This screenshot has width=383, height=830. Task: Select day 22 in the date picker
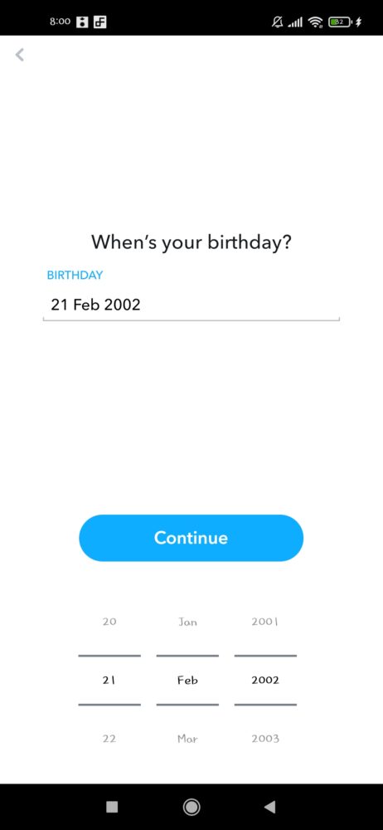click(109, 739)
